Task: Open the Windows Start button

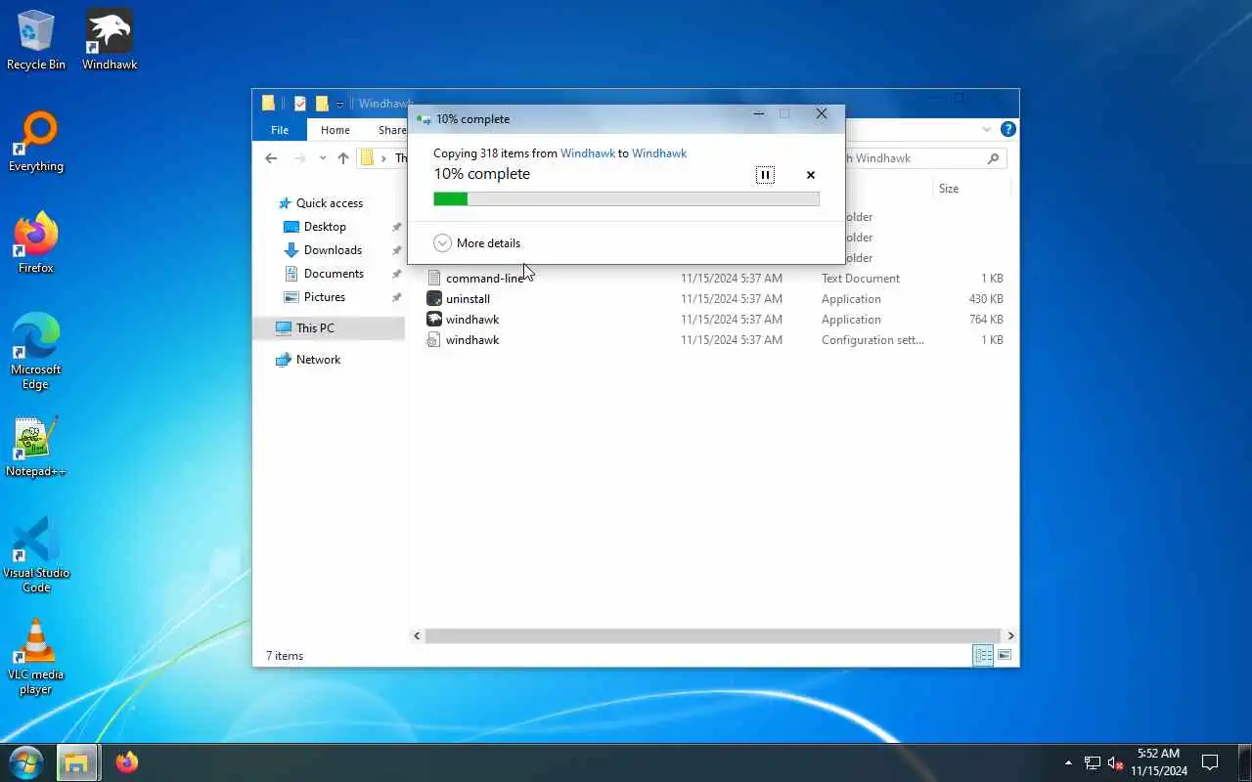Action: [x=26, y=762]
